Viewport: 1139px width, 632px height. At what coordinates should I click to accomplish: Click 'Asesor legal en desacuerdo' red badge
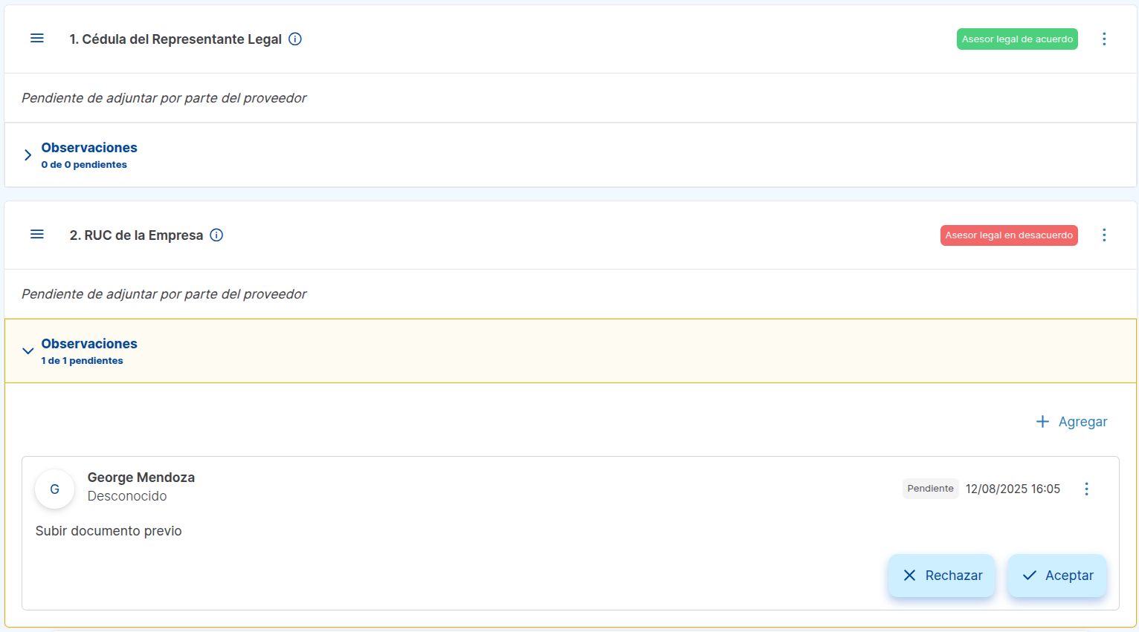click(1009, 235)
